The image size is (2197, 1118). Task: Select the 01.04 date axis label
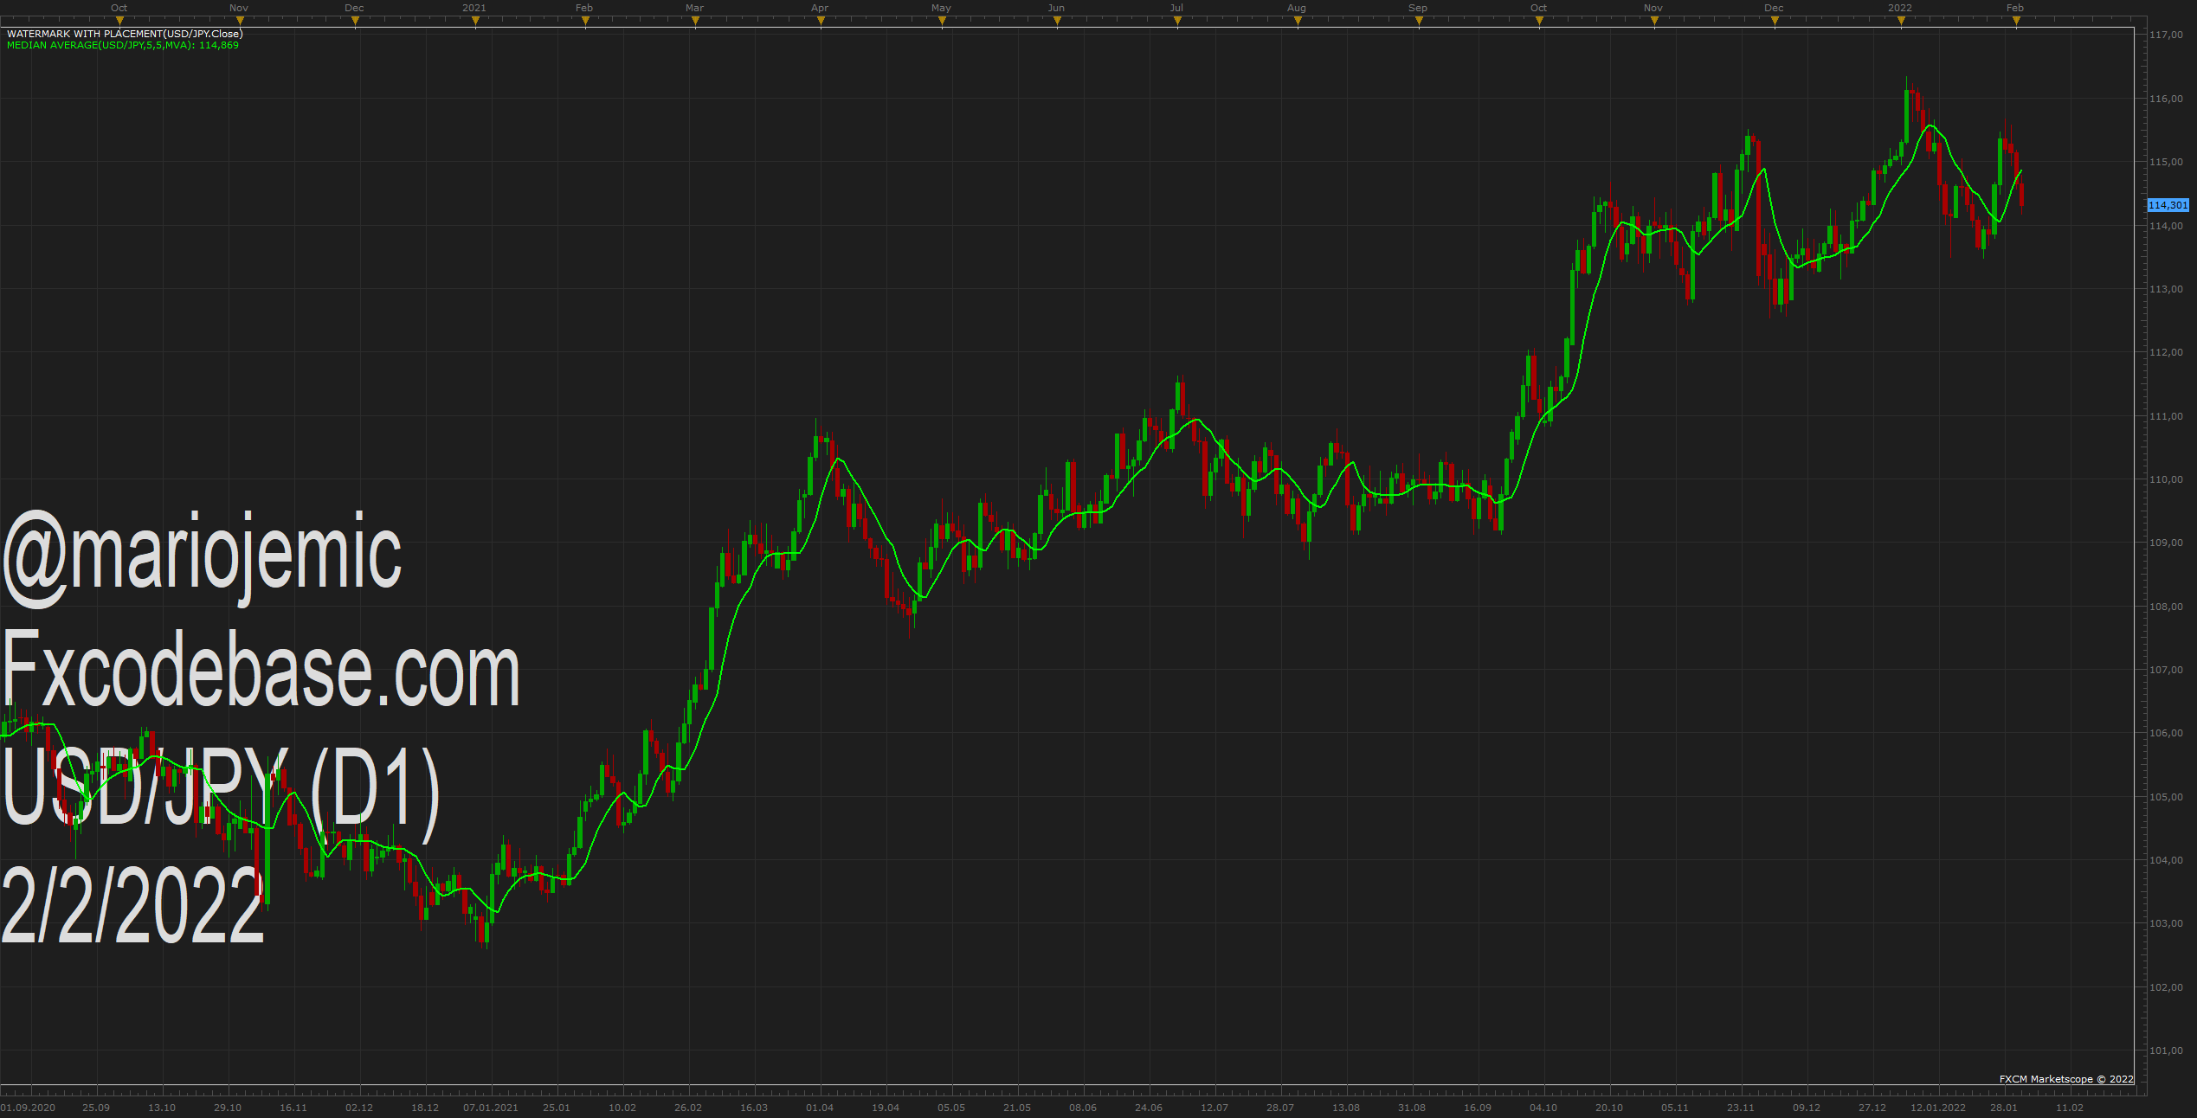click(x=820, y=1108)
